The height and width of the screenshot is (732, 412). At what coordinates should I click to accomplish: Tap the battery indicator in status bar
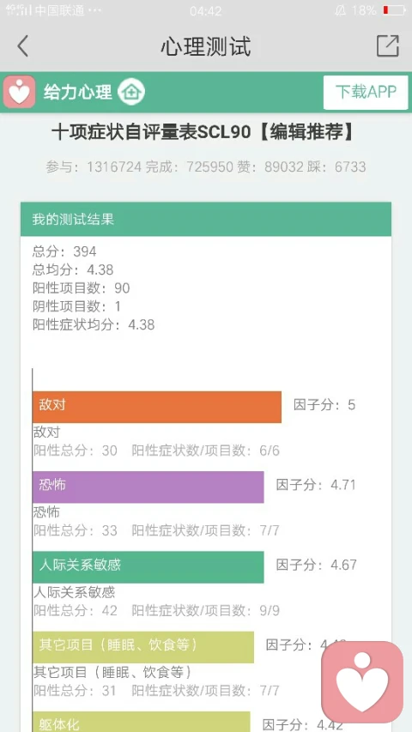[x=394, y=10]
